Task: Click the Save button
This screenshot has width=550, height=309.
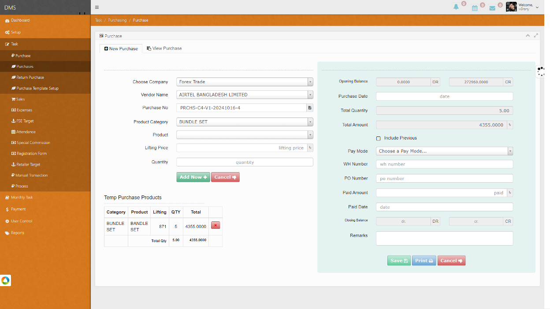Action: click(x=399, y=261)
